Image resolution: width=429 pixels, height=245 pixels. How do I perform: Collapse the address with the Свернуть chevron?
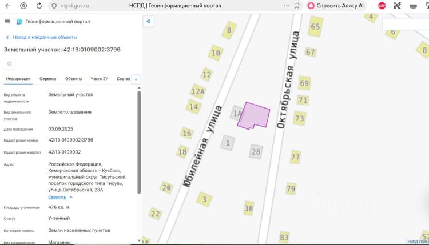tap(71, 197)
